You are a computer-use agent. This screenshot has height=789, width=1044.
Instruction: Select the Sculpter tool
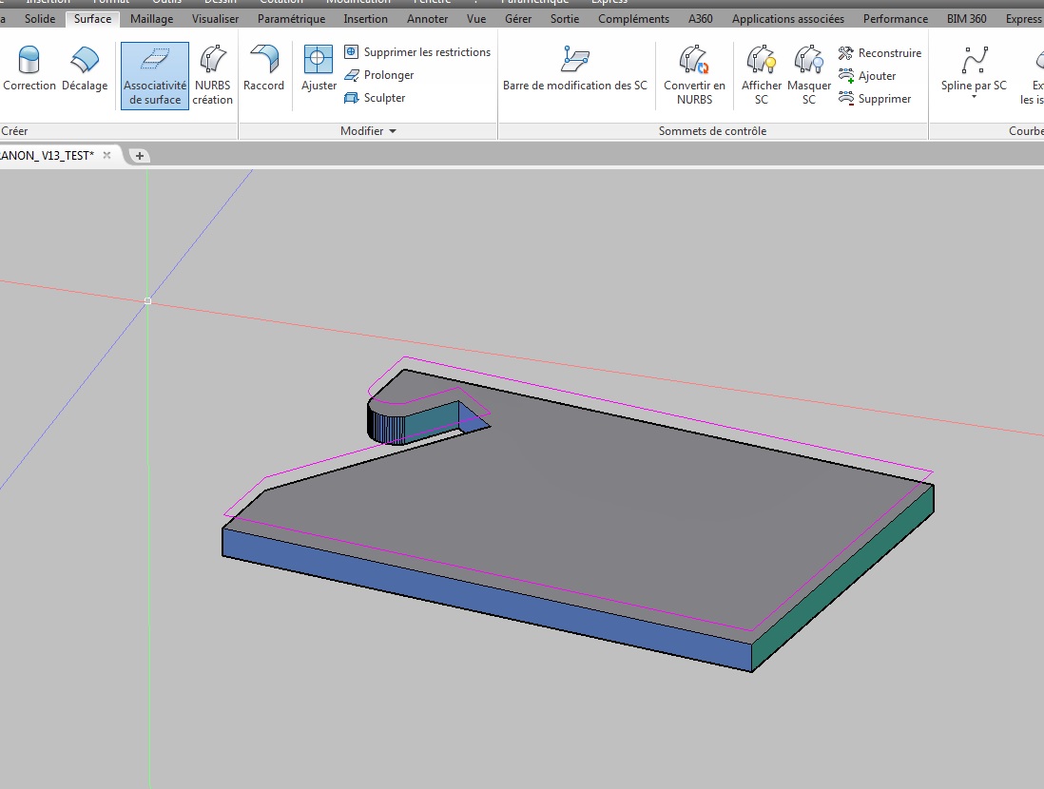pos(375,98)
